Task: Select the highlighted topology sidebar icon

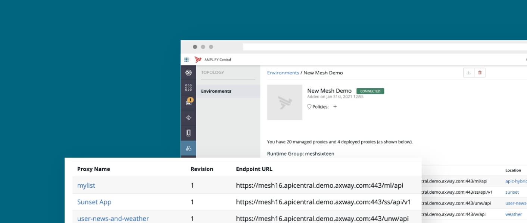Action: point(188,148)
